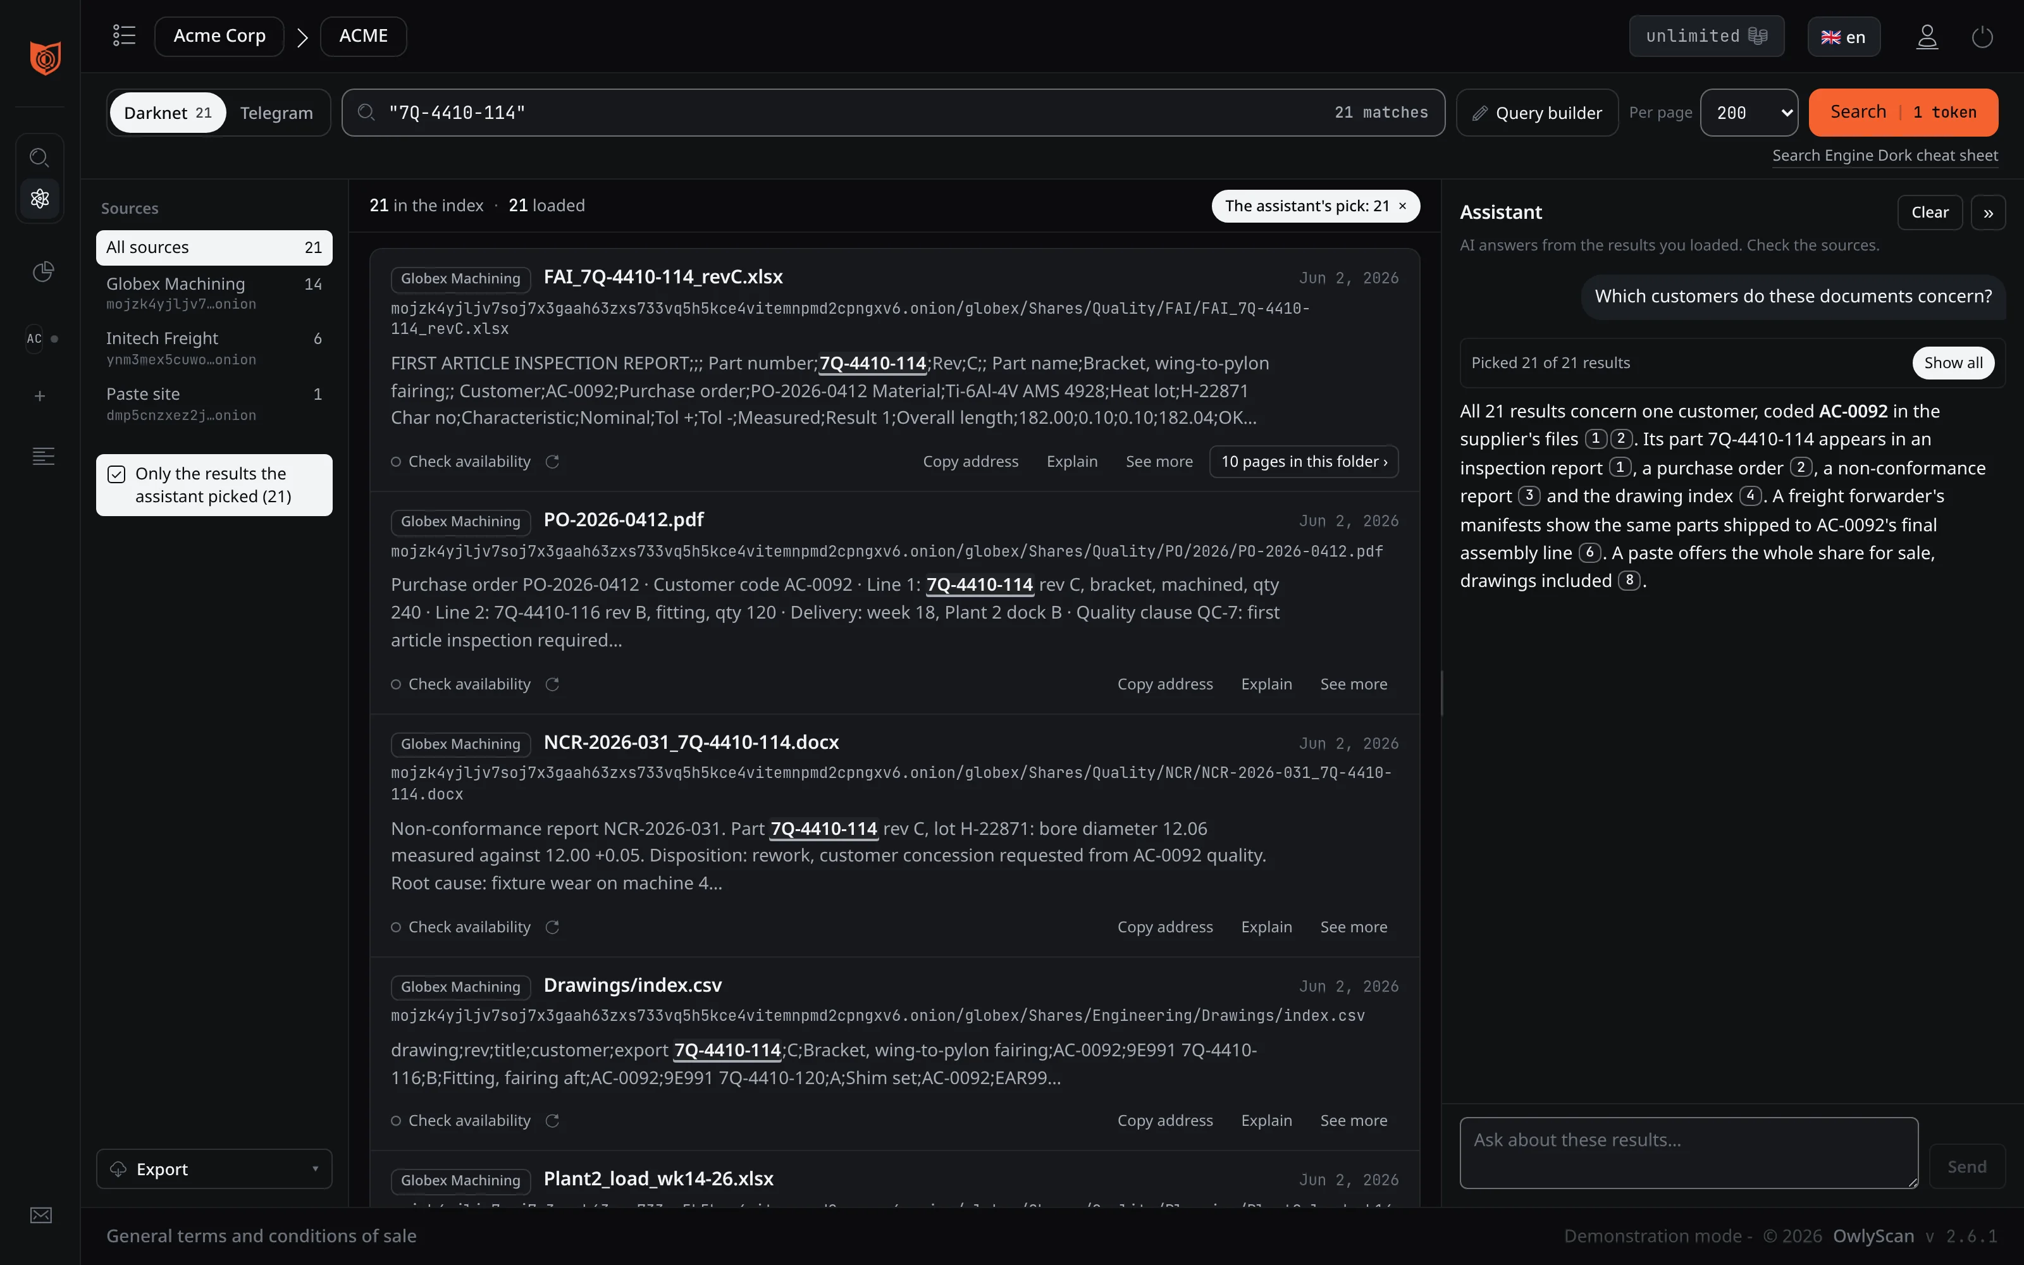Check availability of Drawings/index.csv

coord(461,1120)
